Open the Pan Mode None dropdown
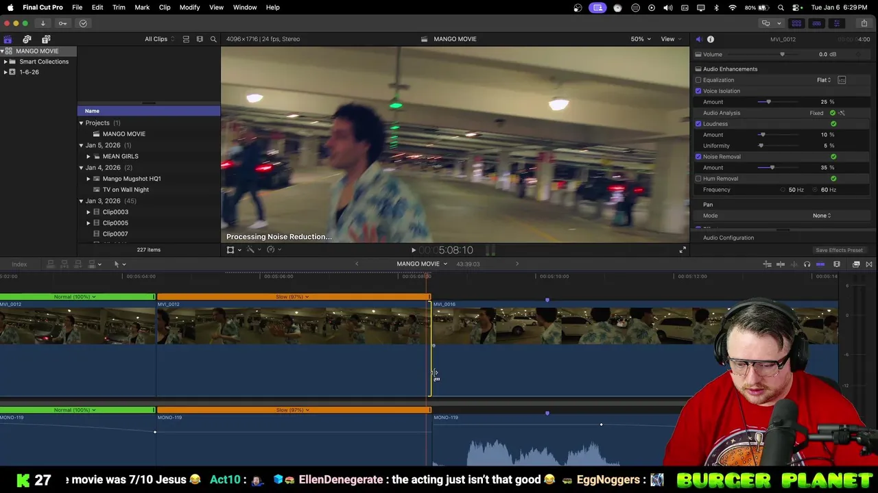878x493 pixels. [x=822, y=216]
